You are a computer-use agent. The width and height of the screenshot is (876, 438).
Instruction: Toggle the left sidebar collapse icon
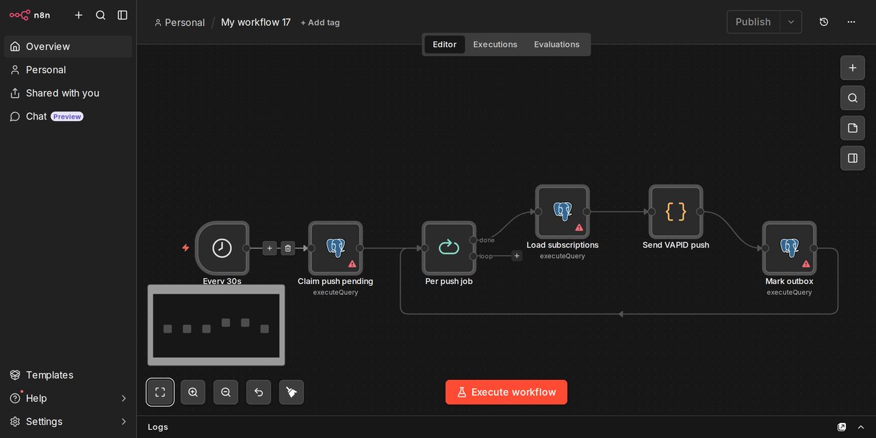(x=123, y=15)
